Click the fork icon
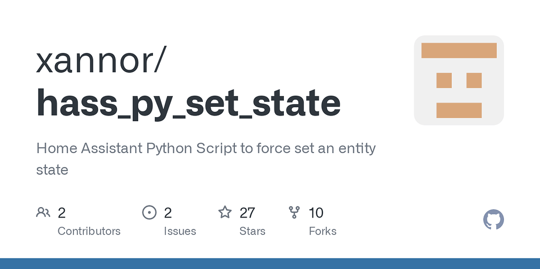Screen dimensions: 540x269 294,212
